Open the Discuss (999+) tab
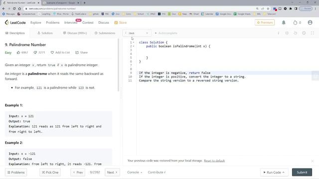The image size is (319, 179). click(x=75, y=33)
